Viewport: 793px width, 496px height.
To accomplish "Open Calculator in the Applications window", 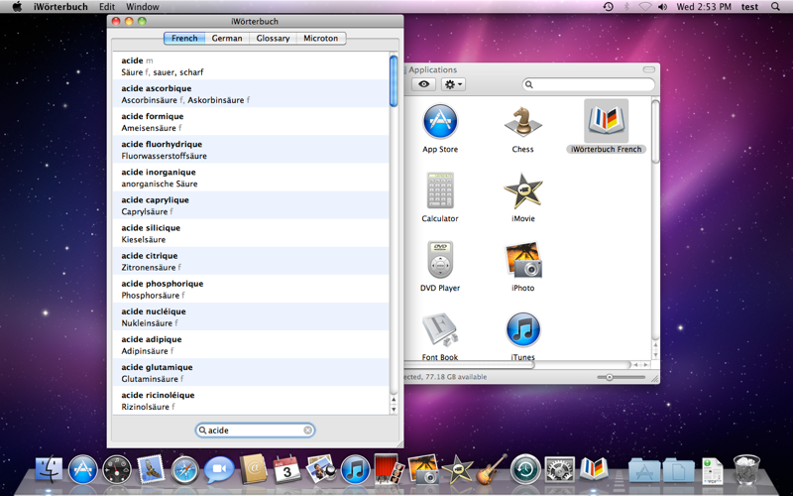I will click(x=440, y=190).
